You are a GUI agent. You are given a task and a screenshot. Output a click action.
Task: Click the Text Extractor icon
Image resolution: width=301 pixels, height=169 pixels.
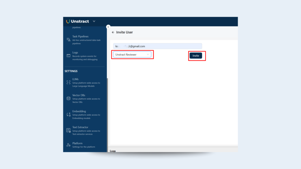click(x=68, y=131)
